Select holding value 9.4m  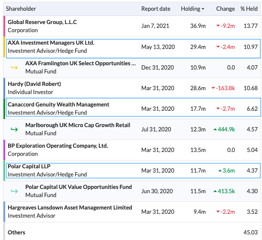[x=200, y=212]
